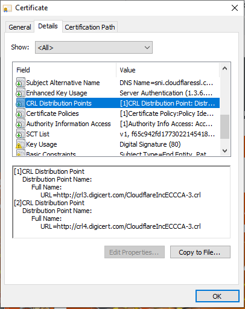The width and height of the screenshot is (245, 309).
Task: Click the CRL Distribution Points row icon
Action: tap(21, 103)
